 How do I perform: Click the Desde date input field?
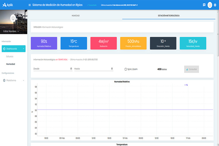point(51,69)
